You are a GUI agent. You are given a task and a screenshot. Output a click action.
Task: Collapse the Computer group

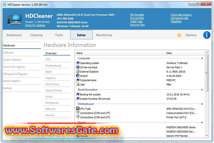tap(202, 58)
